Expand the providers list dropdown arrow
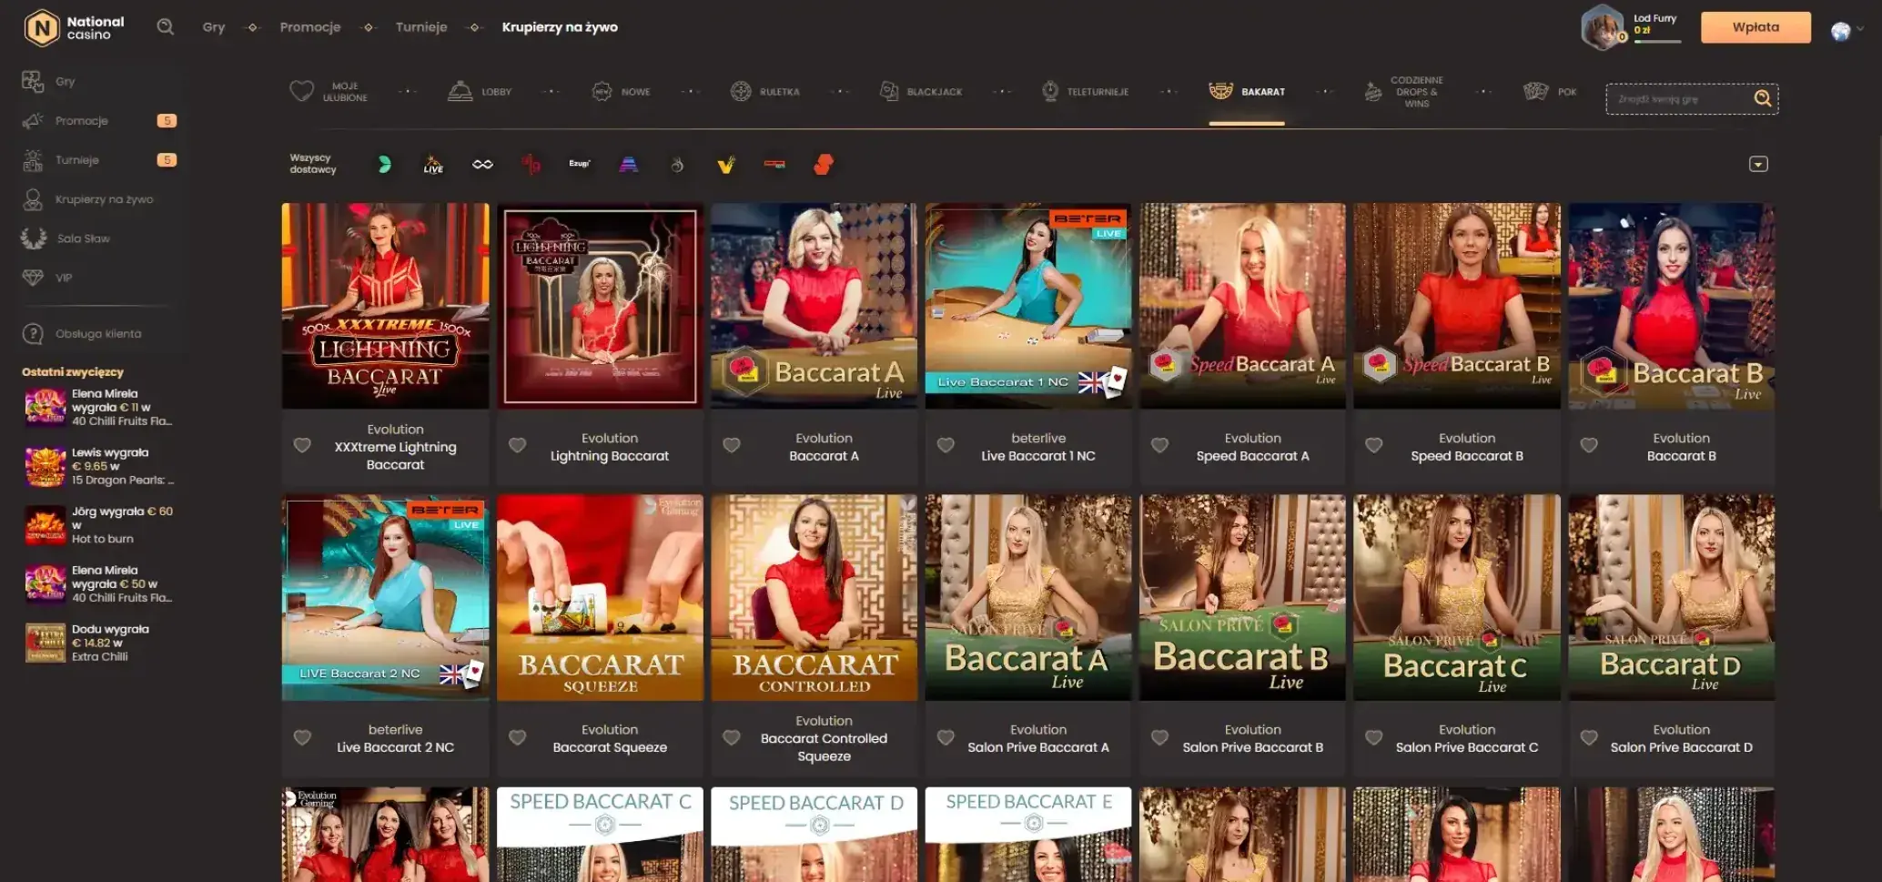The image size is (1882, 882). pyautogui.click(x=1758, y=165)
